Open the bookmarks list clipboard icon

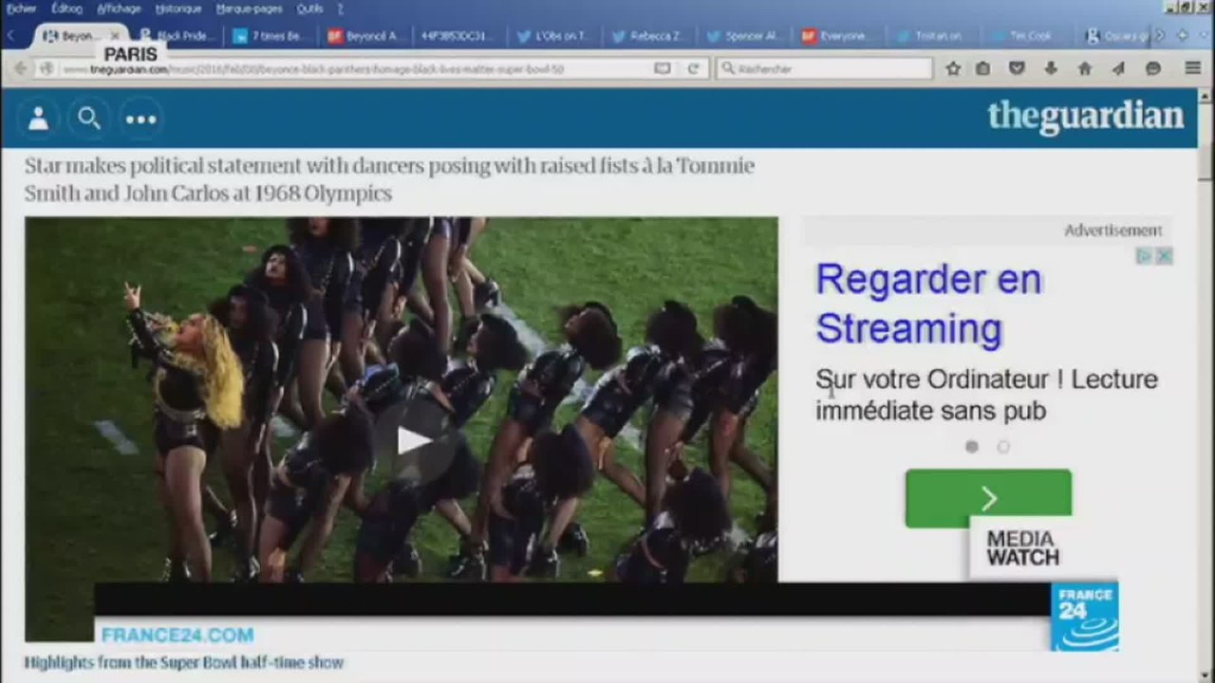[x=983, y=68]
